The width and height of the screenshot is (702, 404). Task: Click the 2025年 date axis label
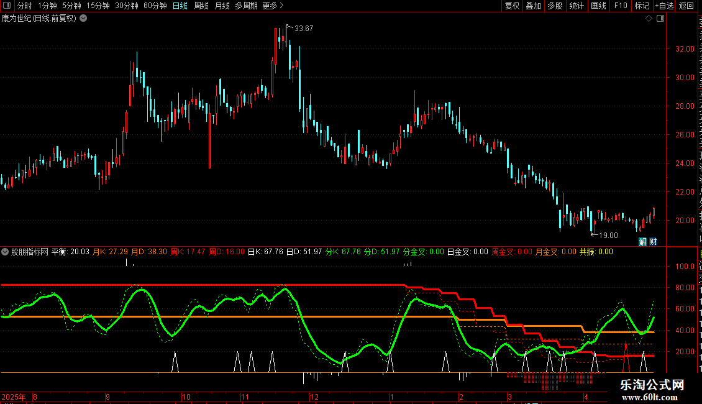click(14, 397)
